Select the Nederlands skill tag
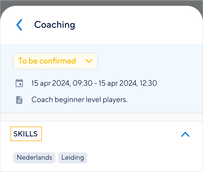This screenshot has height=172, width=203. pos(34,157)
